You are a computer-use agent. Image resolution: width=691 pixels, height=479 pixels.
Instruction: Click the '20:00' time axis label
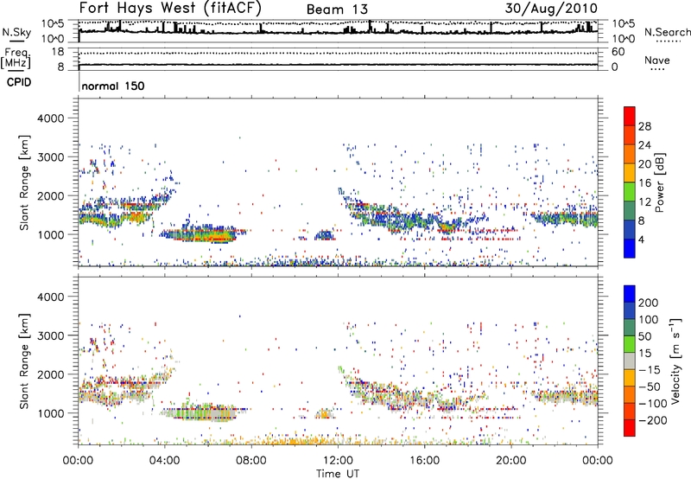[x=510, y=461]
